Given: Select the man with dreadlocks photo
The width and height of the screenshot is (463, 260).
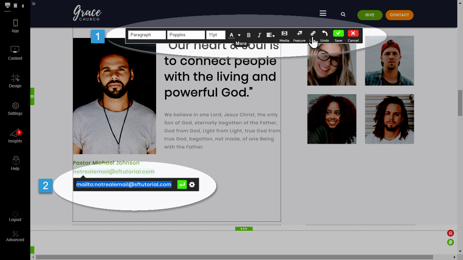Looking at the screenshot, I should pyautogui.click(x=389, y=119).
